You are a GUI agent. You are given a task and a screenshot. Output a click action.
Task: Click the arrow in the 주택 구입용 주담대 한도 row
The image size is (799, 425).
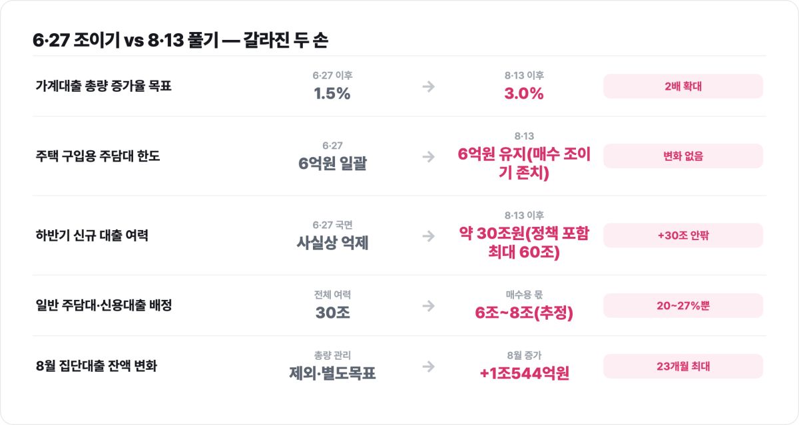[x=428, y=156]
